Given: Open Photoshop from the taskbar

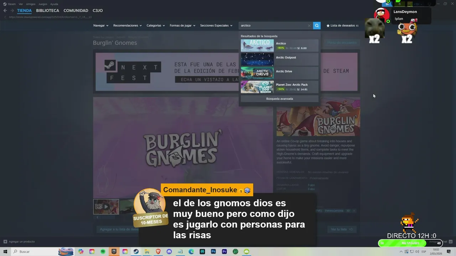Looking at the screenshot, I should 213,252.
